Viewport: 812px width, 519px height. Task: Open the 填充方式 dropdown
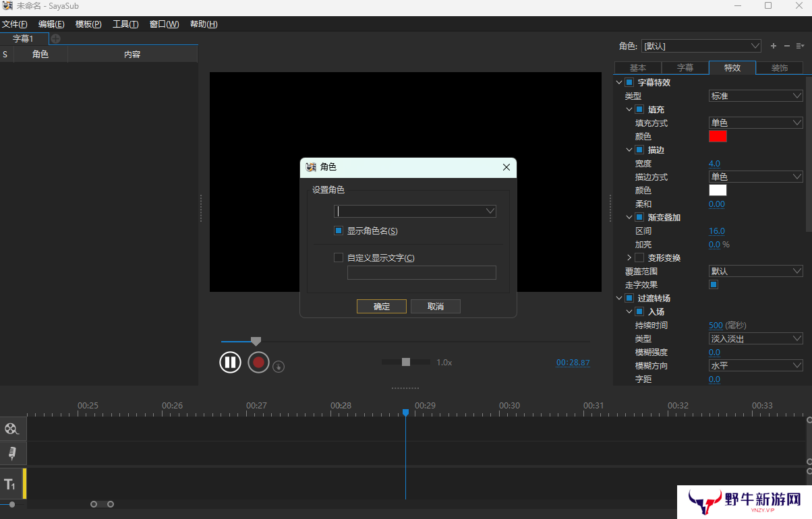tap(755, 123)
